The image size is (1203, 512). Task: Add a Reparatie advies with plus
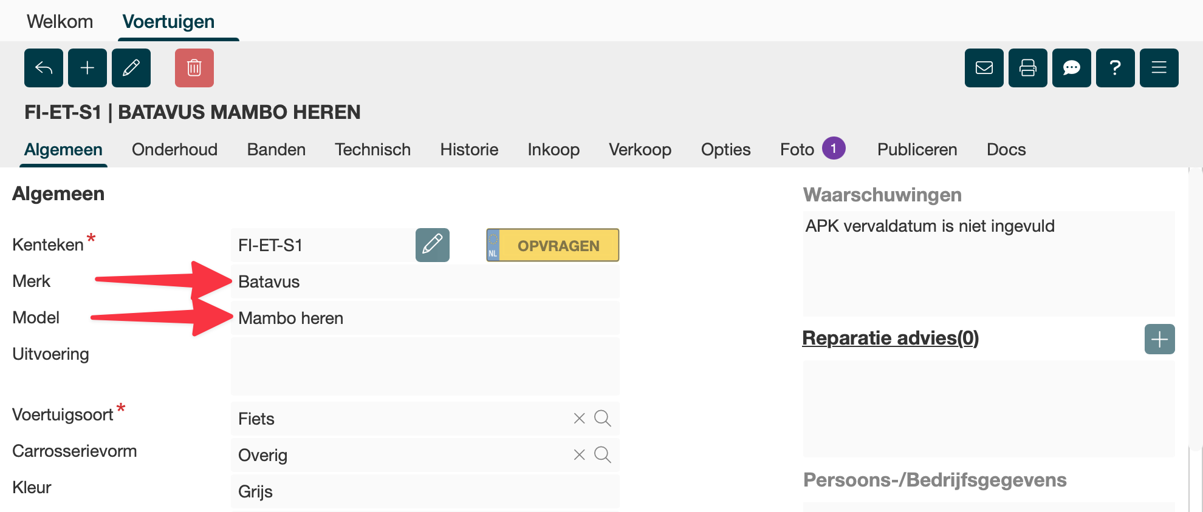(1159, 339)
